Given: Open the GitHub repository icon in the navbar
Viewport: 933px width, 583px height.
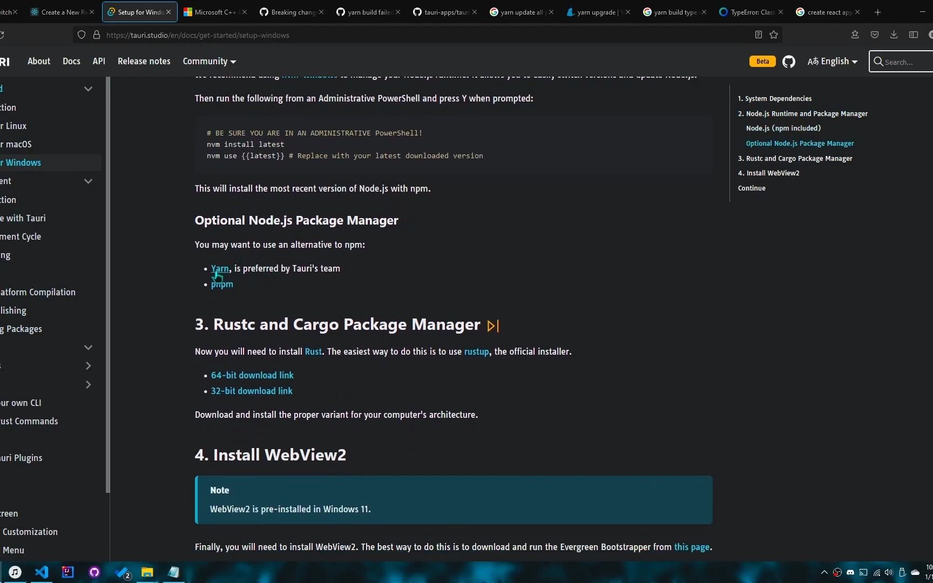Looking at the screenshot, I should 789,62.
